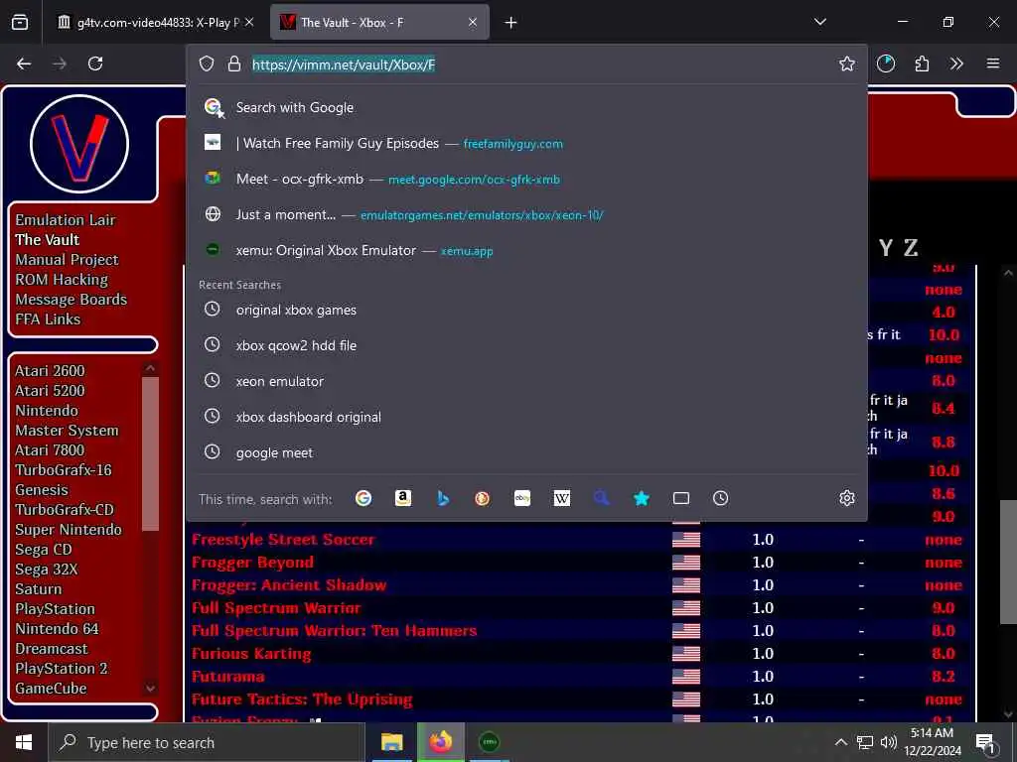Open Emulation Lair link
1017x762 pixels.
coord(66,220)
